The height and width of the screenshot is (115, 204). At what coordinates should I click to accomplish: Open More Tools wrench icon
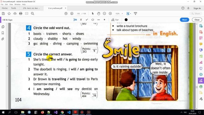pyautogui.click(x=201, y=99)
